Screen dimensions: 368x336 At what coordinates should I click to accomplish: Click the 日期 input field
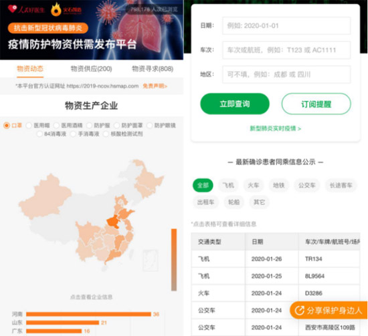pyautogui.click(x=286, y=25)
